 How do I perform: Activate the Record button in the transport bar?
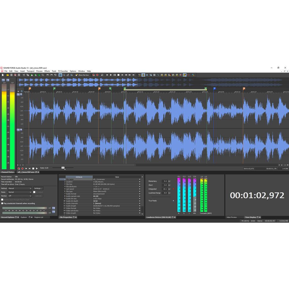coord(97,75)
